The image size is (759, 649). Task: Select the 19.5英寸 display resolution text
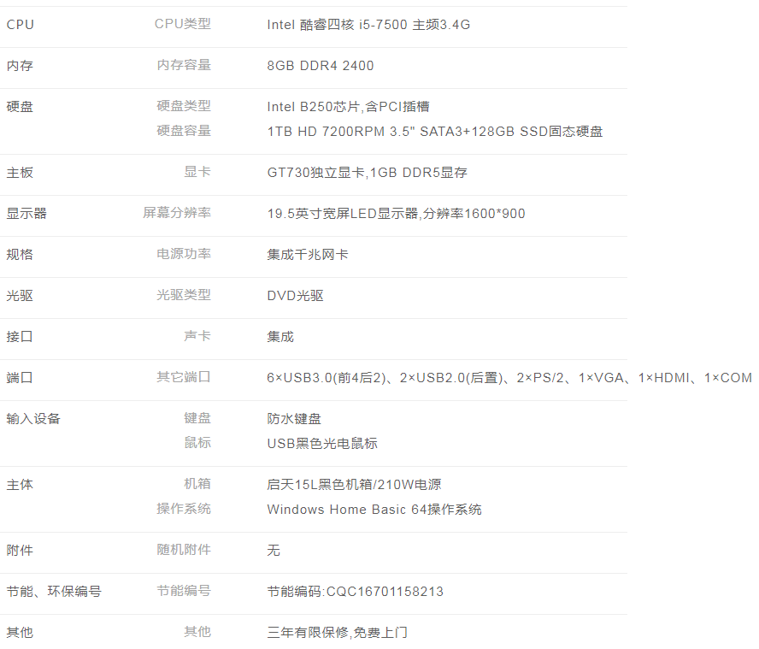point(396,214)
